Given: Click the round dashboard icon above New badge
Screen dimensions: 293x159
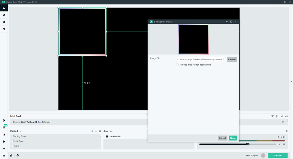Looking at the screenshot, I should point(4,120).
